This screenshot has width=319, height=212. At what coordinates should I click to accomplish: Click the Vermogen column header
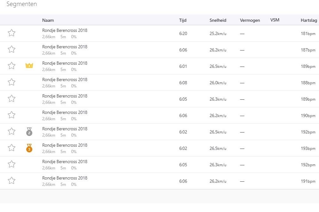pyautogui.click(x=250, y=20)
